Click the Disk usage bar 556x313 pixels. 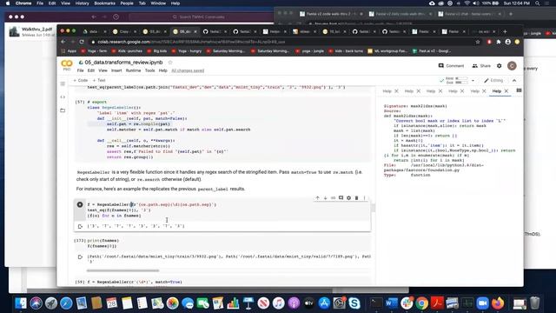point(461,83)
